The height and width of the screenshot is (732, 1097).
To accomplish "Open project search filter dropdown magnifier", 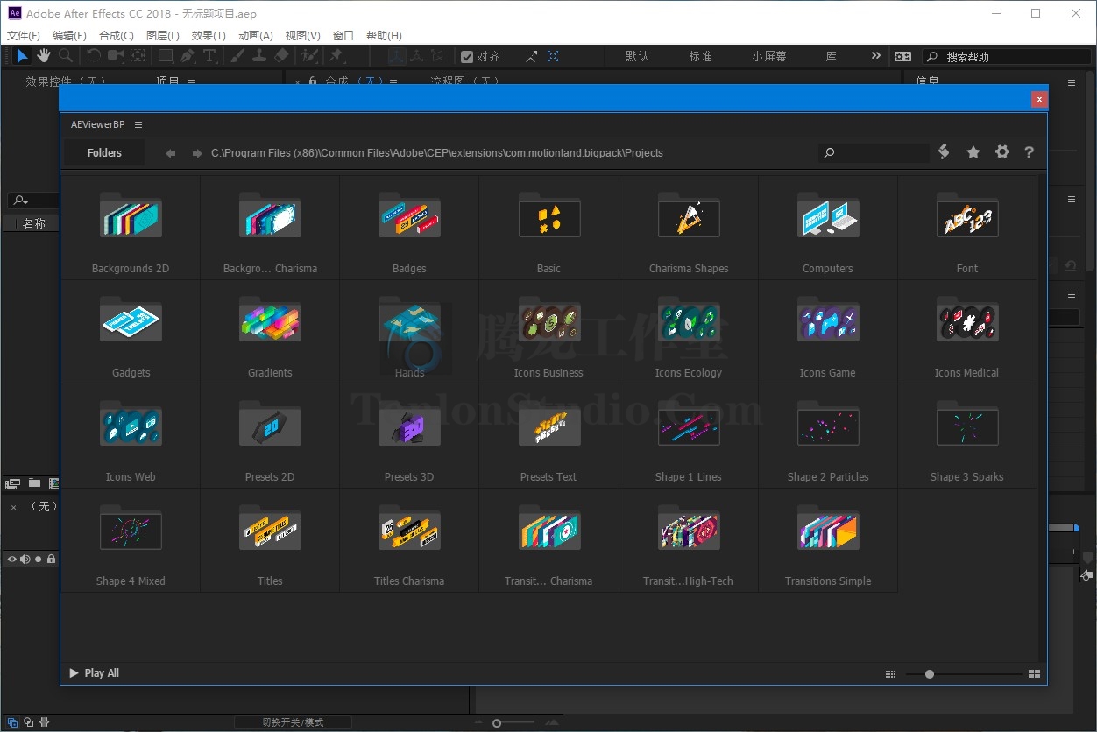I will (x=21, y=201).
